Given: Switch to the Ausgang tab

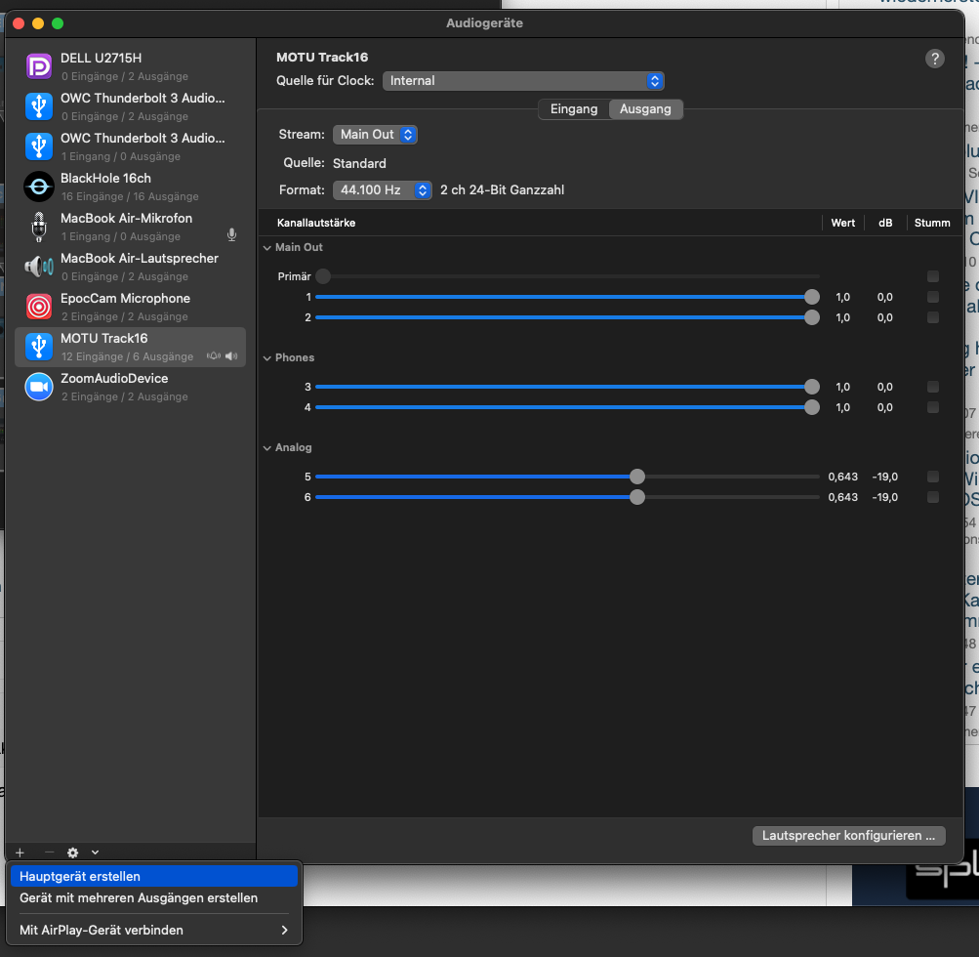Looking at the screenshot, I should tap(645, 109).
